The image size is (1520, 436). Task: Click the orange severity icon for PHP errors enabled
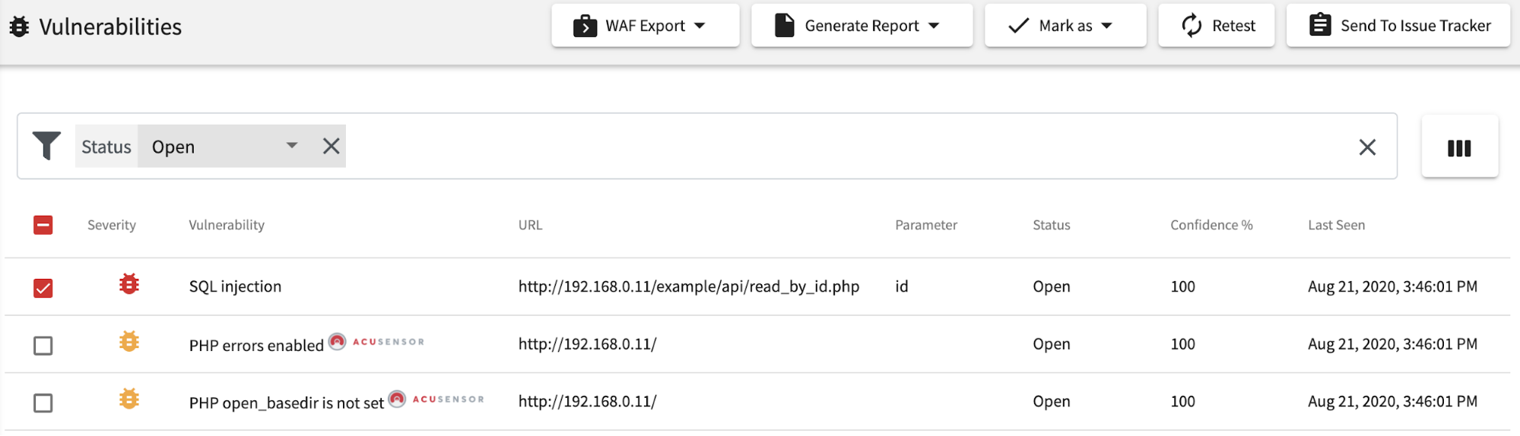coord(129,343)
